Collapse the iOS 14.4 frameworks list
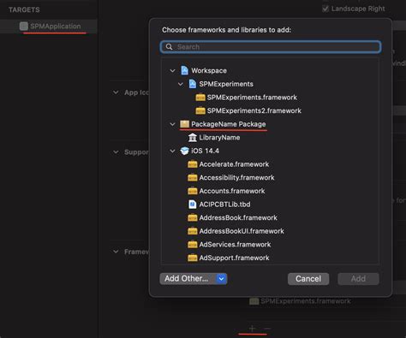Screen dimensions: 406x338 pos(172,151)
